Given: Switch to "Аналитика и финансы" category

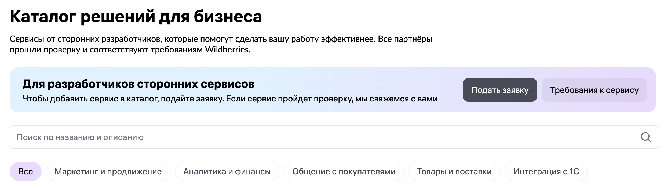Looking at the screenshot, I should pos(227,171).
